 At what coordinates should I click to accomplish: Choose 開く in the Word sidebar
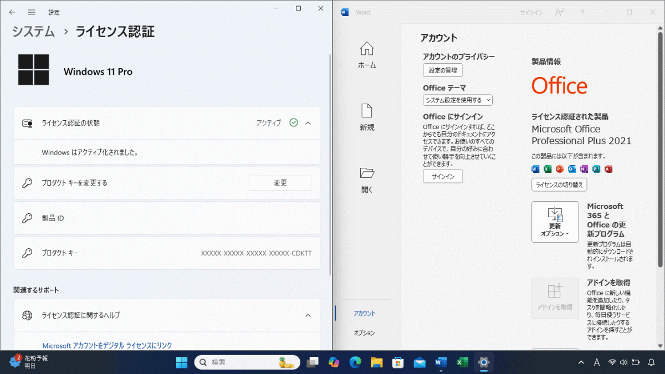click(x=367, y=180)
